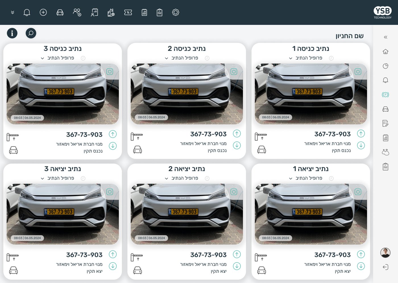Click timestamp 08:03 | 06.05.2024 on נתיב יציאה 1
398x283 pixels.
click(x=275, y=238)
